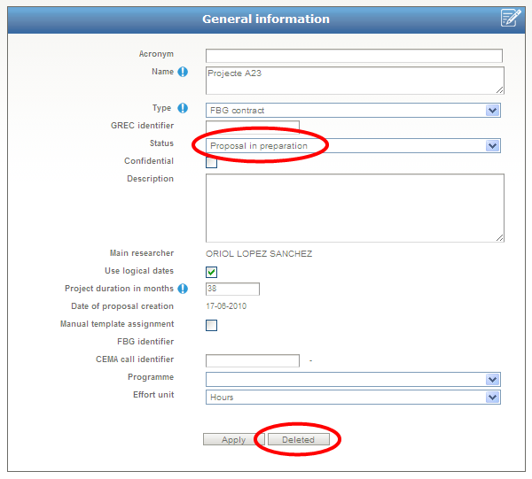Click info icon for Project duration in months

(184, 289)
